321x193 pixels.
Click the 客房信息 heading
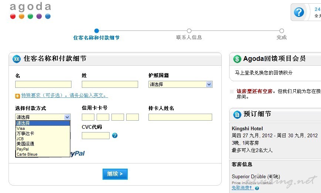tap(242, 165)
